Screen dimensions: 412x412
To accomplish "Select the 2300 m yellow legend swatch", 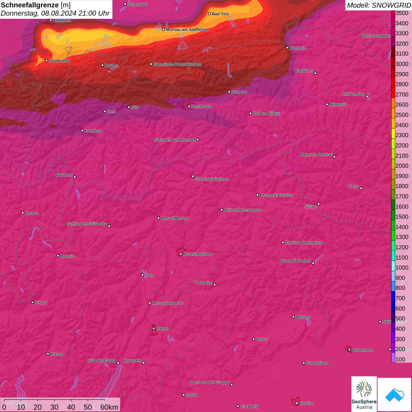I will pyautogui.click(x=393, y=133).
